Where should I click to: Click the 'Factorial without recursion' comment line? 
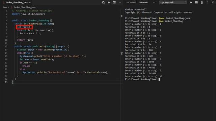tap(32, 10)
